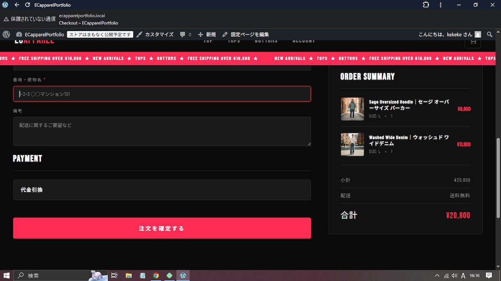Focus the street address and building name input field
Viewport: 501px width, 281px height.
click(x=162, y=94)
